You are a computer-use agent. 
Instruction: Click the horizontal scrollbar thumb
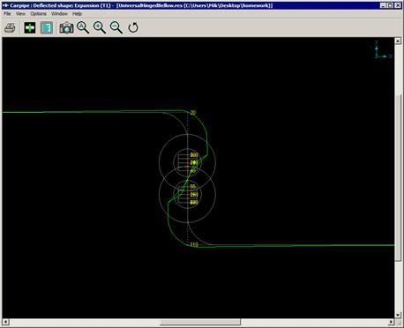[200, 322]
